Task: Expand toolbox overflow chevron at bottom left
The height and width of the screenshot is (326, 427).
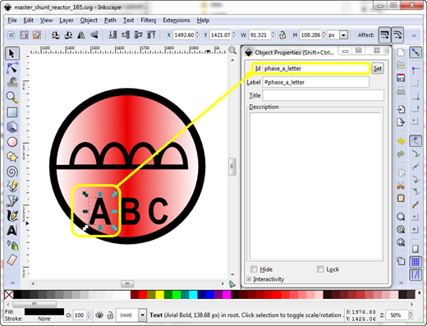Action: point(12,282)
